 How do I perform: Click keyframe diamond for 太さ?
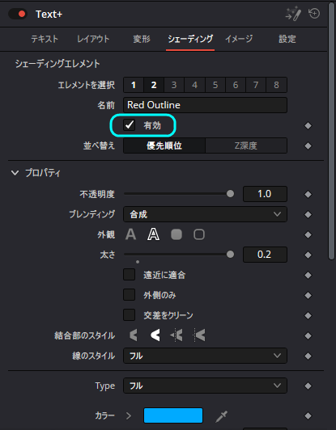(308, 255)
